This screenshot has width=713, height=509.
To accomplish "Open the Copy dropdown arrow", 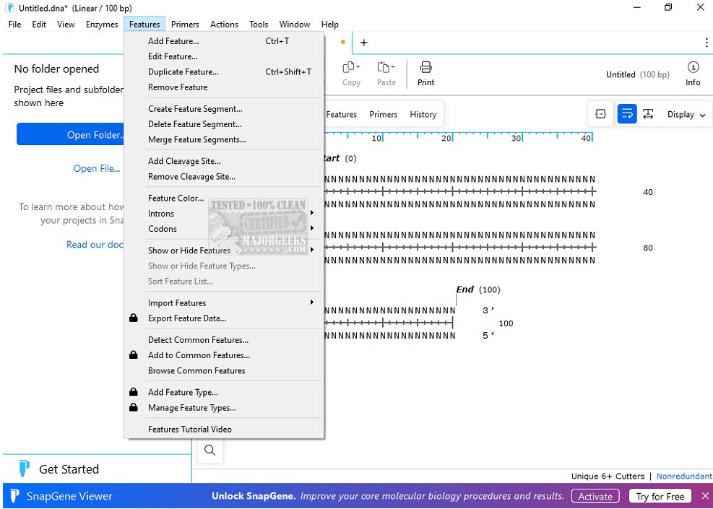I will (358, 67).
